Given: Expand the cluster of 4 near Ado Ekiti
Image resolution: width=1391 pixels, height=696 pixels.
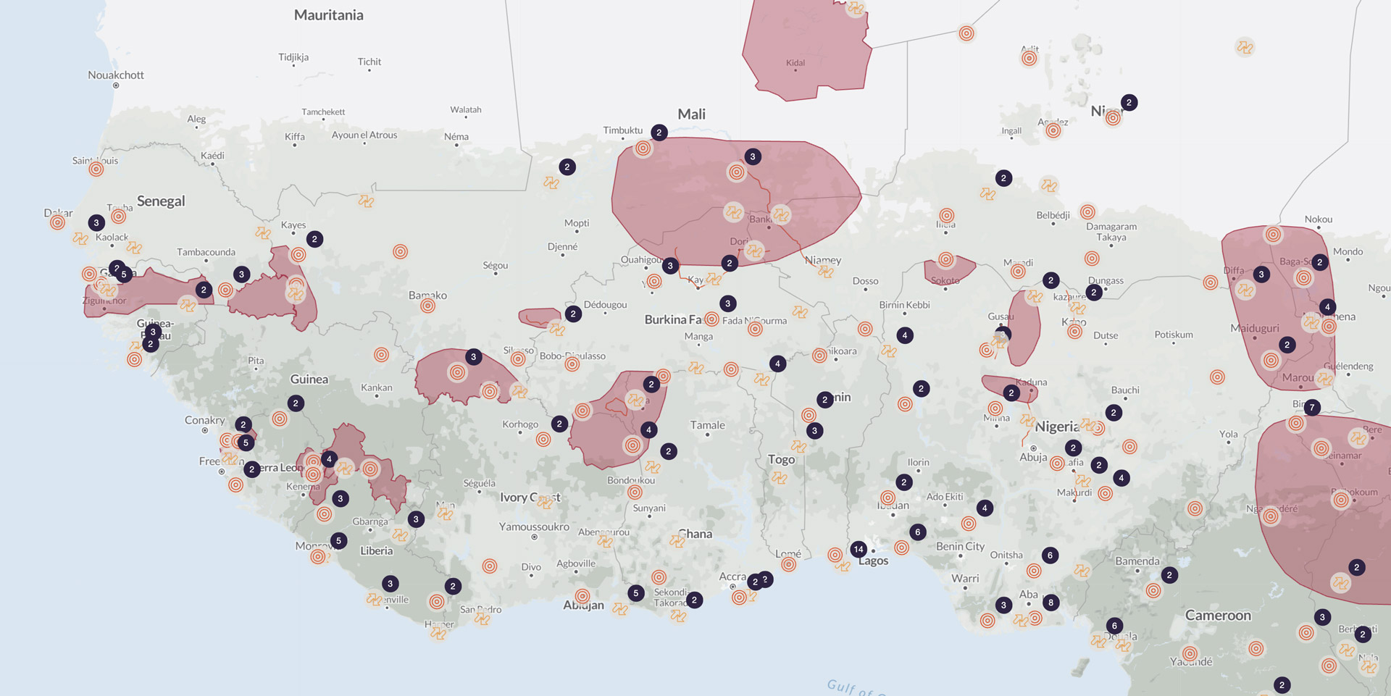Looking at the screenshot, I should pyautogui.click(x=985, y=508).
